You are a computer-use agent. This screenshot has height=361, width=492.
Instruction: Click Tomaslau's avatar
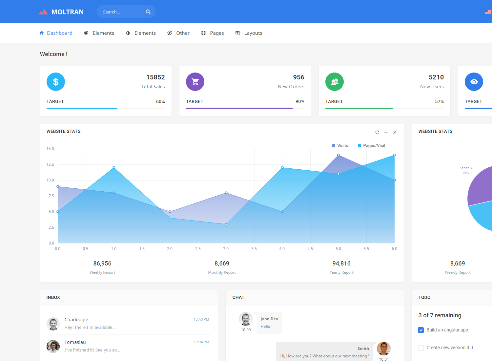pos(53,347)
